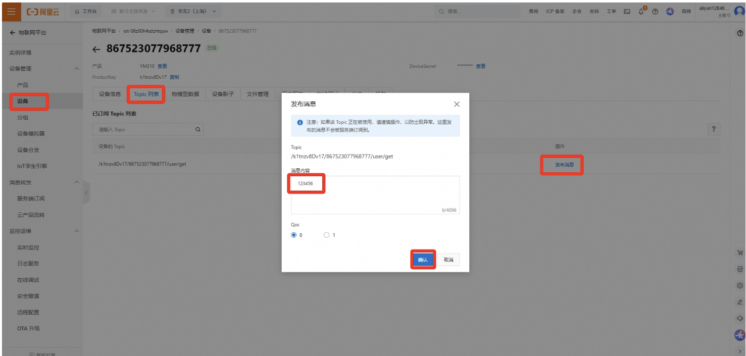Click 确认 to publish the message
Screen dimensions: 746x356
[x=423, y=259]
